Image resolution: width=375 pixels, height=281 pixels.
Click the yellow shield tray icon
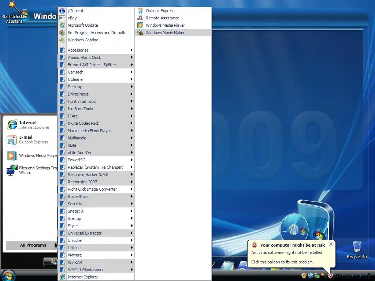304,276
